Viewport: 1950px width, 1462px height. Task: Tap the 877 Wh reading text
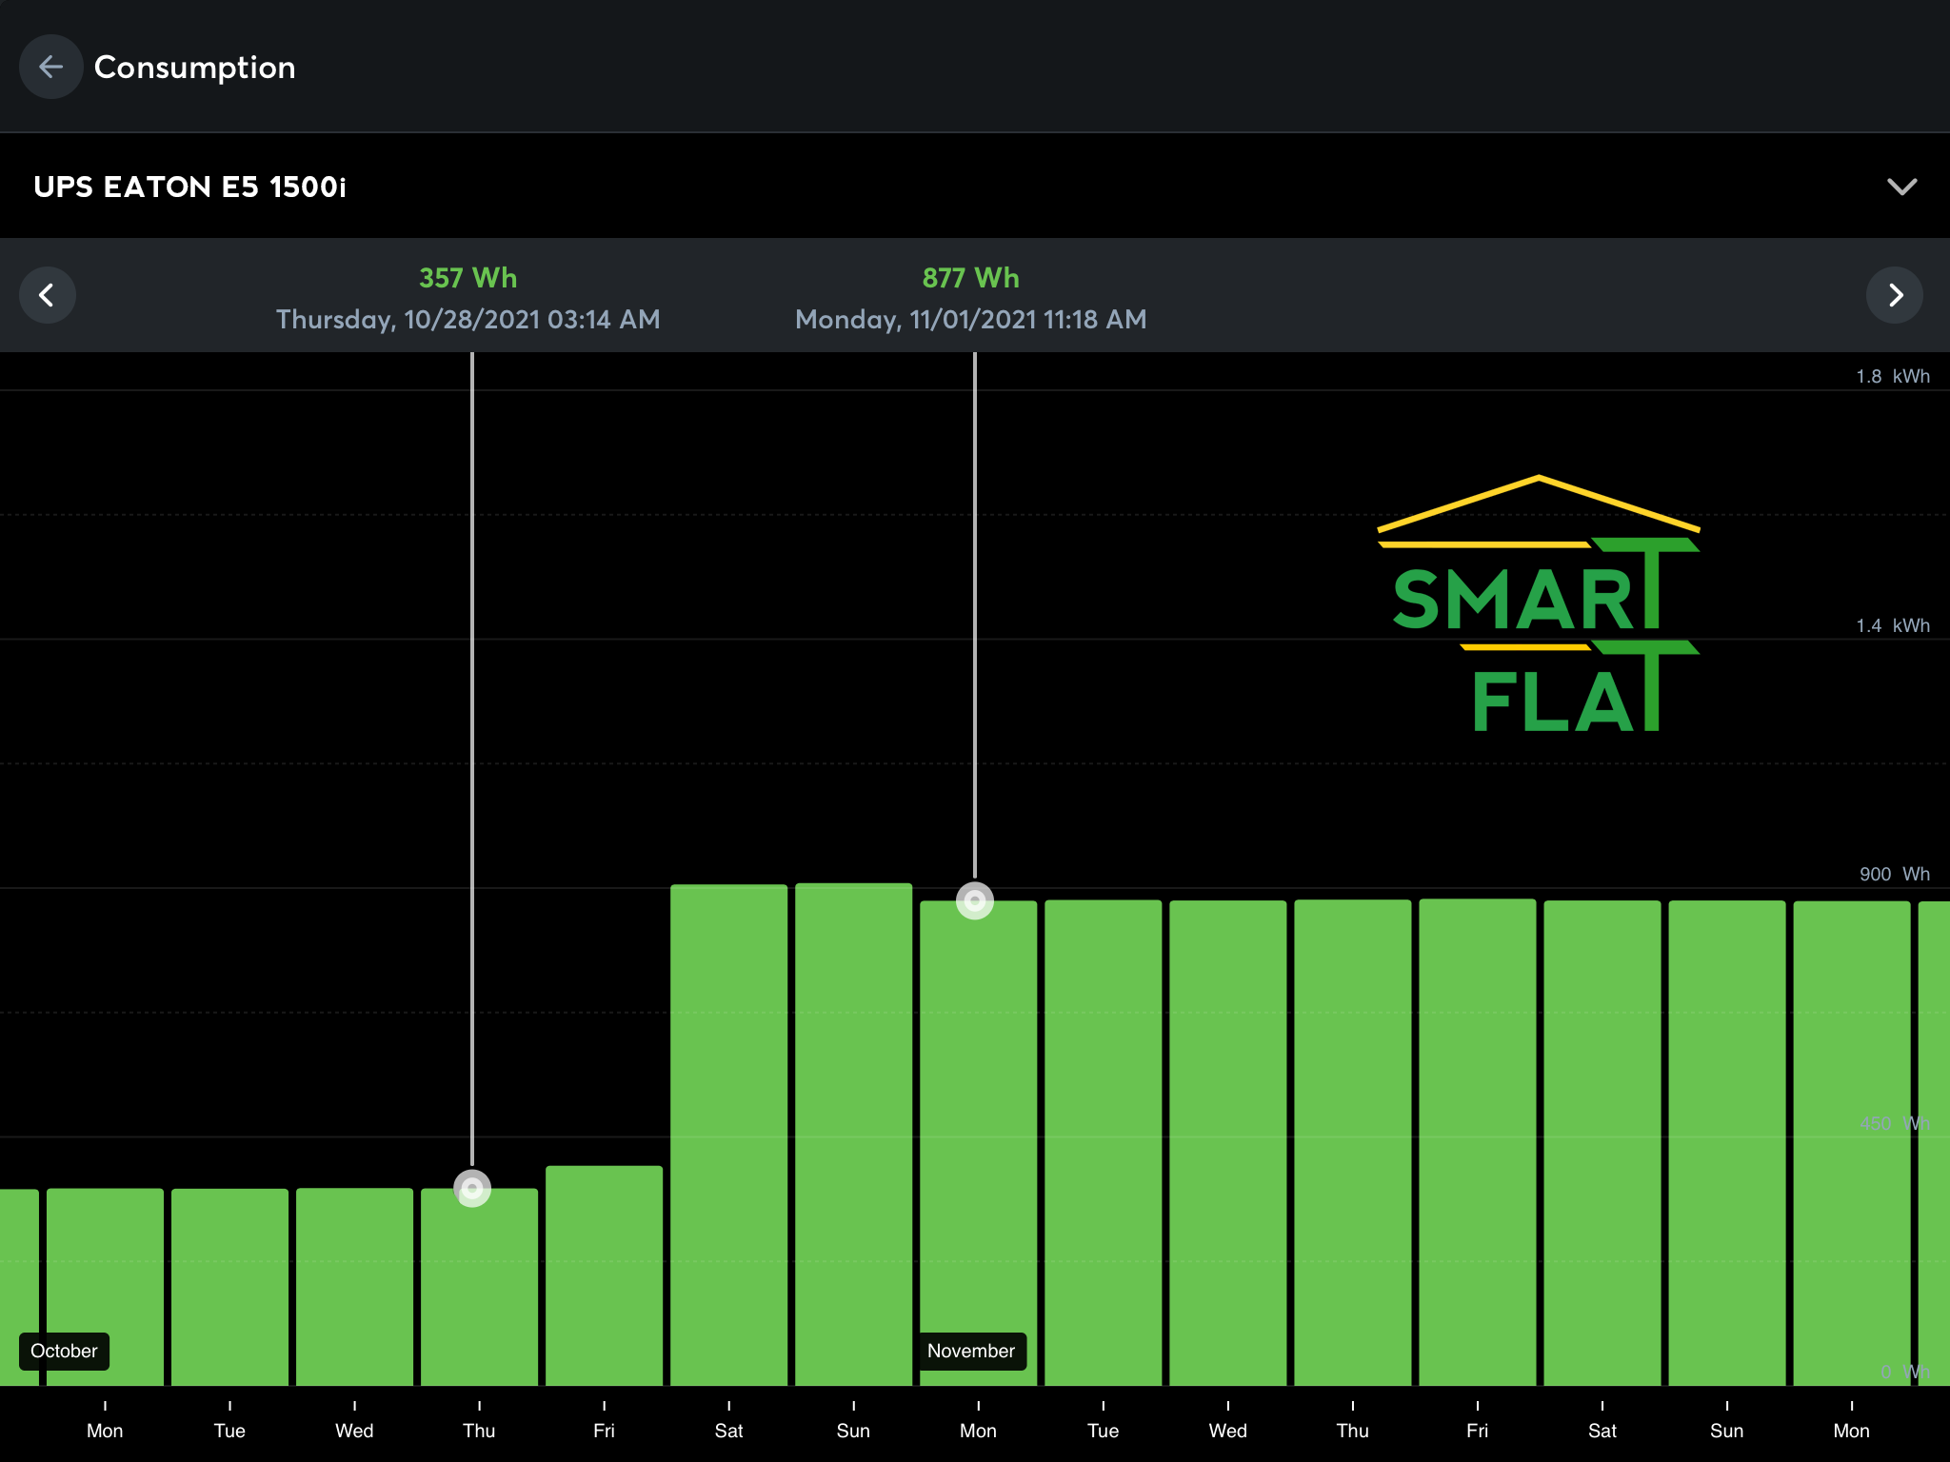970,278
